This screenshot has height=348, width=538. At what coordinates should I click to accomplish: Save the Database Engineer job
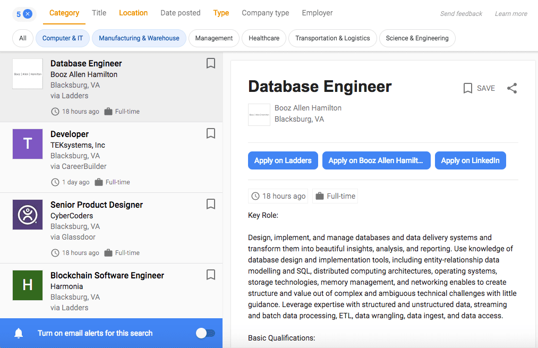[x=479, y=88]
